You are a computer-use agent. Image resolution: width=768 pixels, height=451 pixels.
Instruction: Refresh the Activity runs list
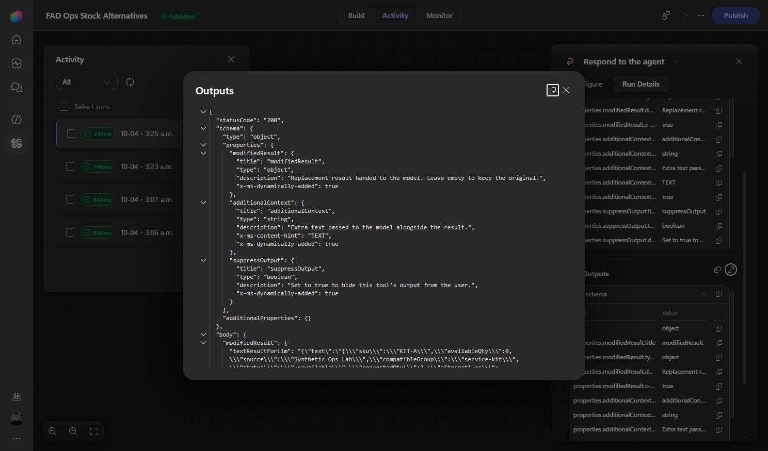pyautogui.click(x=130, y=82)
